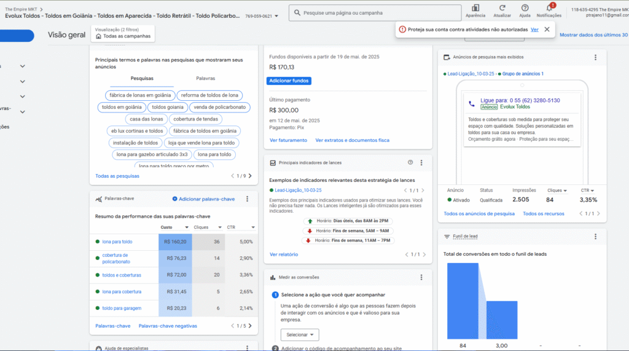Open the Aparência appearance icon

(x=475, y=8)
